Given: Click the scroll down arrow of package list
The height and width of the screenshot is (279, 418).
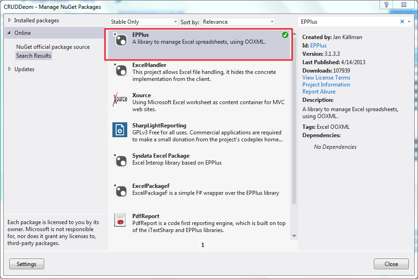Looking at the screenshot, I should pos(294,236).
